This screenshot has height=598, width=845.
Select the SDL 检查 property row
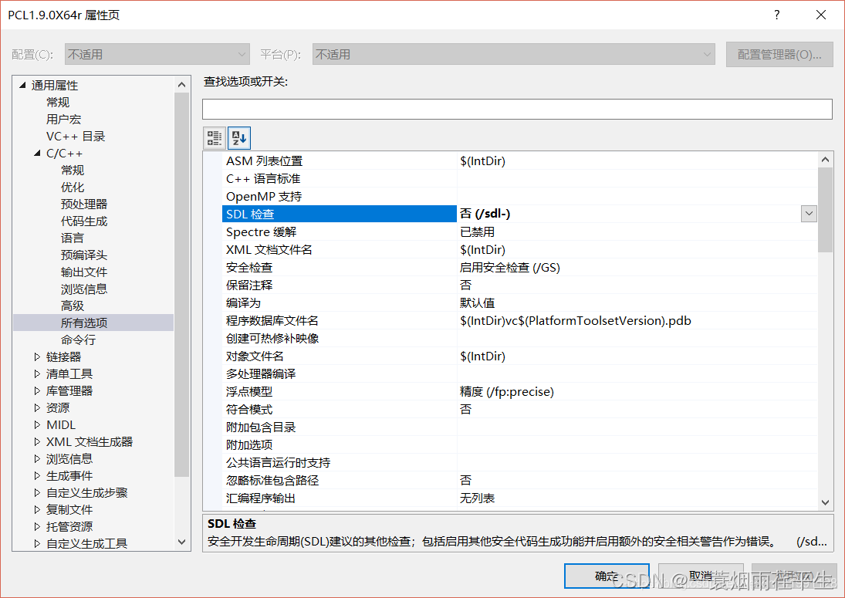tap(520, 214)
